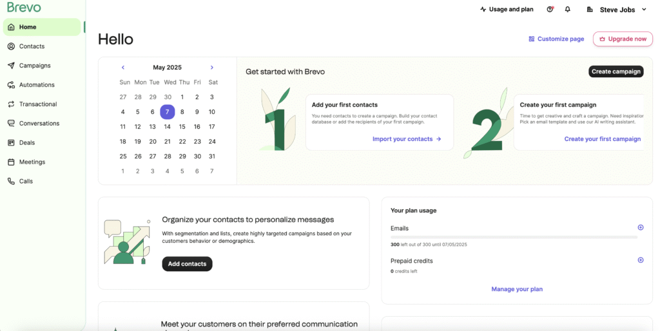
Task: Click the Emails usage progress bar
Action: tap(514, 237)
